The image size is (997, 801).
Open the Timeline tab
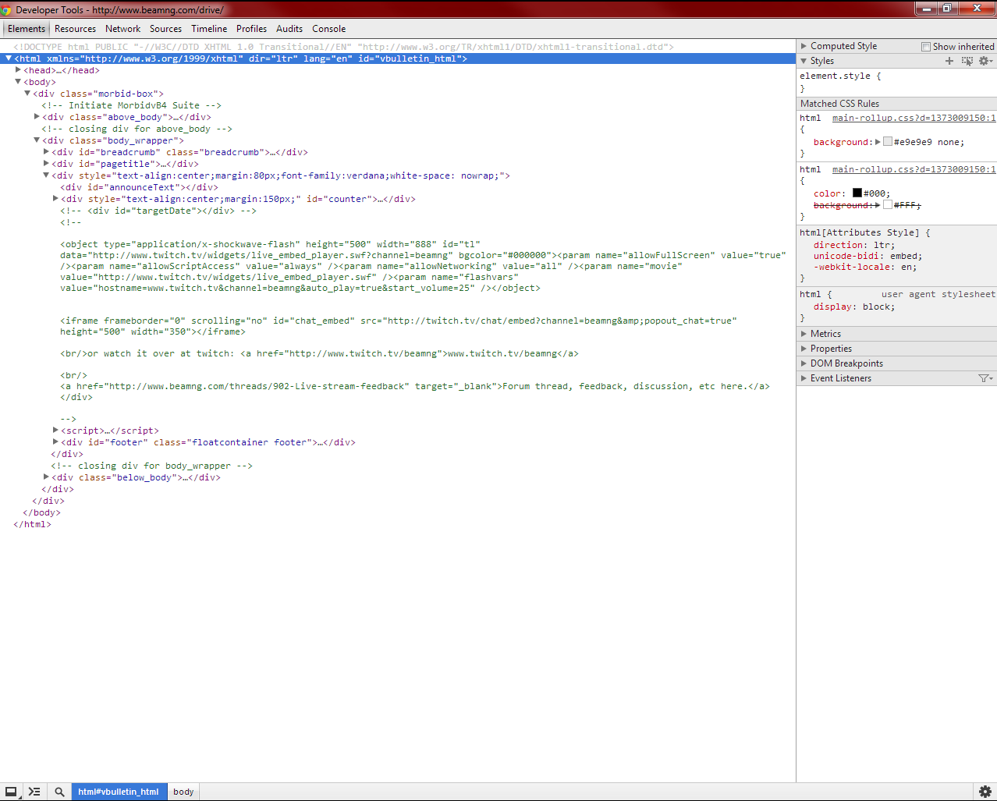[x=209, y=29]
